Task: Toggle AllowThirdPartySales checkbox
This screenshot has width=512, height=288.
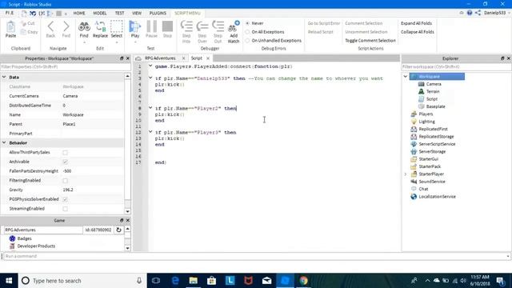Action: coord(66,153)
